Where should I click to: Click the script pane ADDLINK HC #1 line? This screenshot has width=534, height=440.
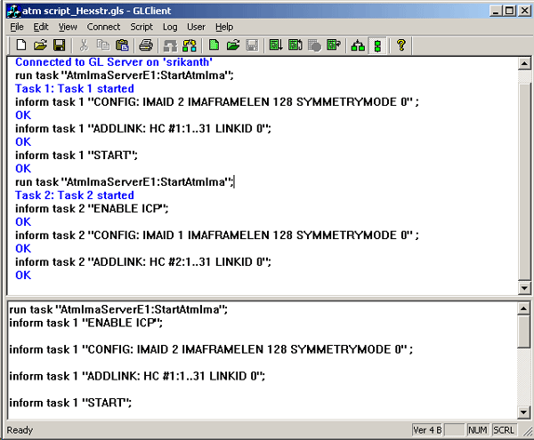click(137, 376)
